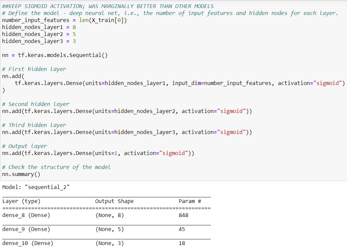Click the Dense(units=1) output layer line
Viewport: 347px width, 251px height.
click(x=98, y=153)
